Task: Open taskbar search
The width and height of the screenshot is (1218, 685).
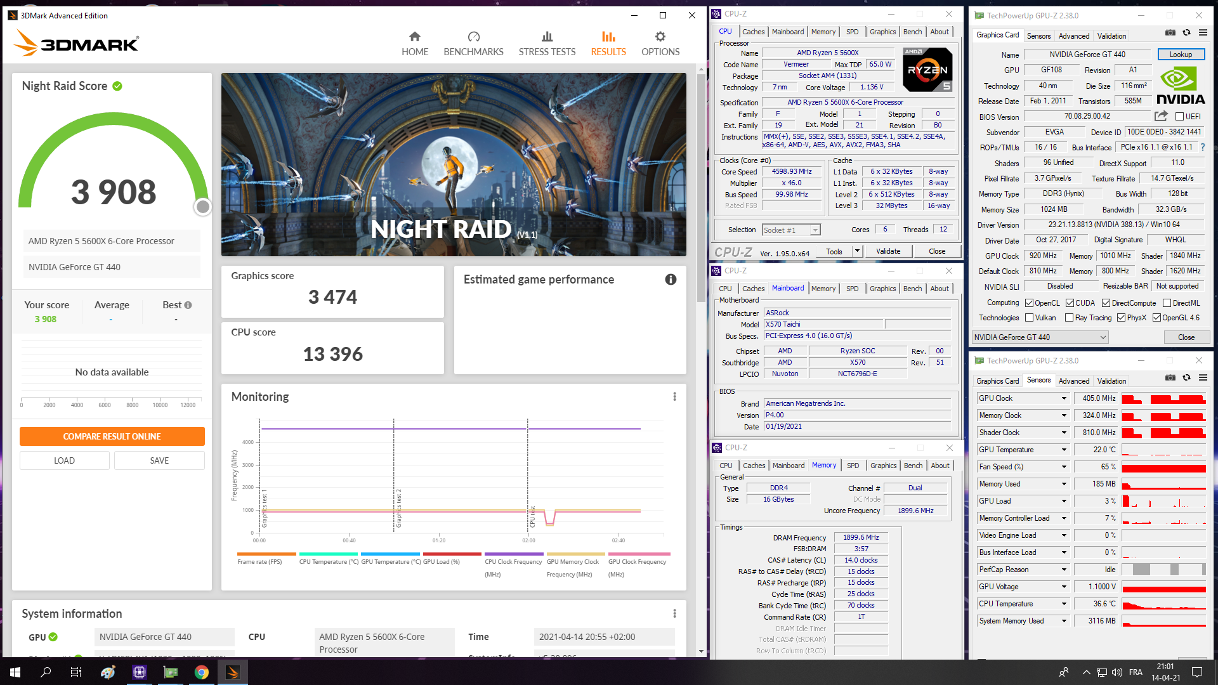Action: [46, 672]
